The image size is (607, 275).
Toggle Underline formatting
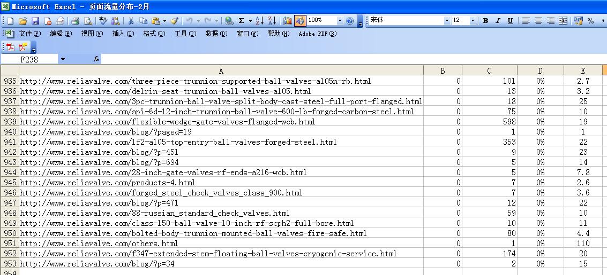pyautogui.click(x=510, y=21)
